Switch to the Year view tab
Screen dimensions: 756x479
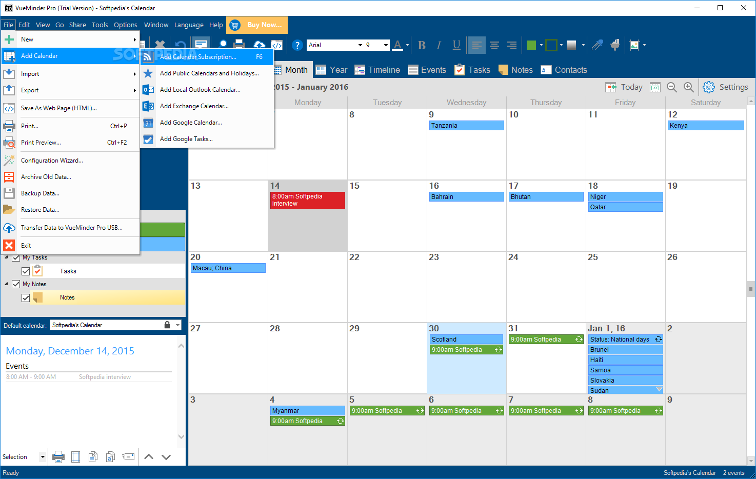tap(332, 70)
